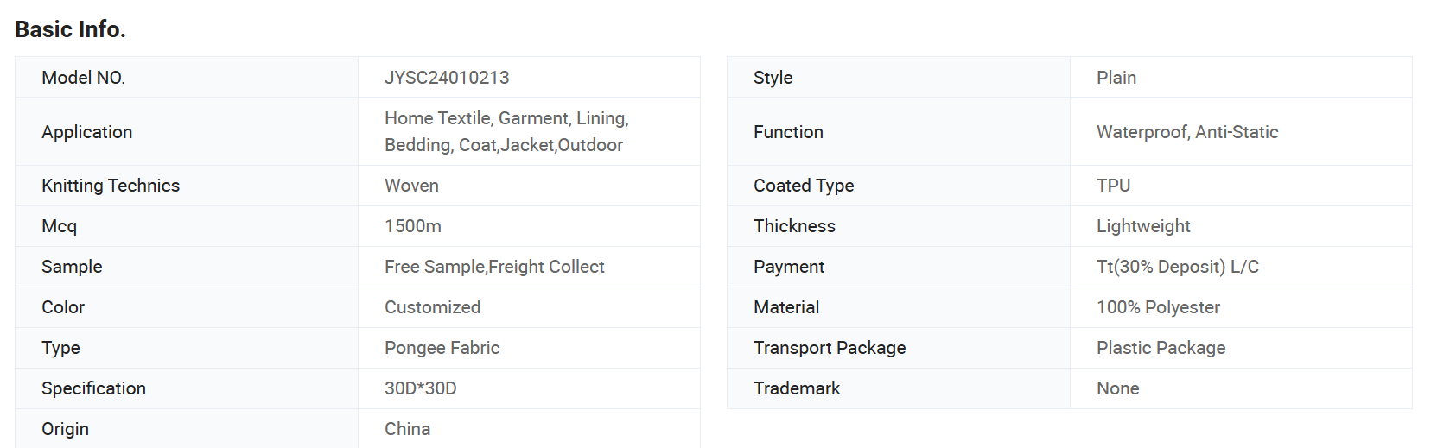Click the 100% Polyester material value

[1158, 307]
